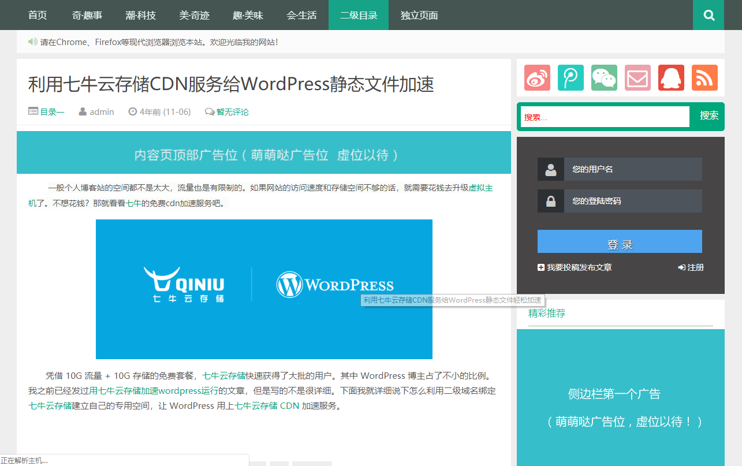Click the speaker announcement icon
The height and width of the screenshot is (466, 742).
tap(33, 42)
